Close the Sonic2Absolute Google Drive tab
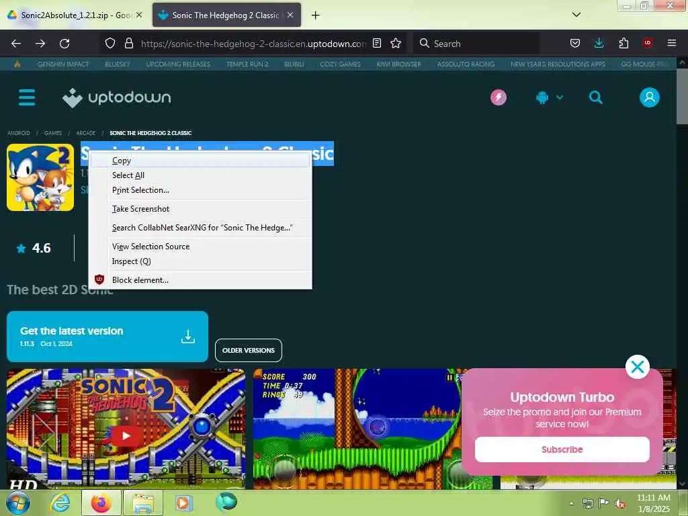The width and height of the screenshot is (688, 516). (139, 15)
